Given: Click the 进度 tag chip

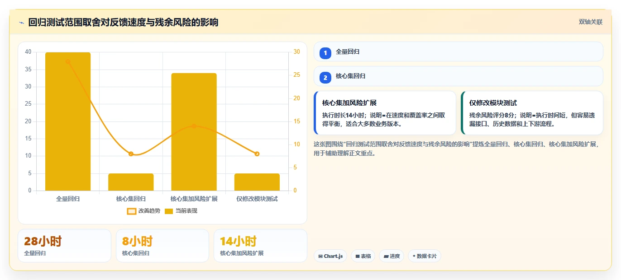Looking at the screenshot, I should [392, 256].
